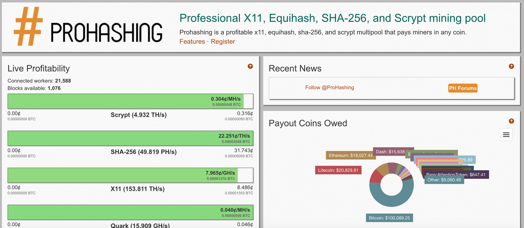Click the Scrypt profitability bar
The height and width of the screenshot is (228, 524).
(x=130, y=101)
